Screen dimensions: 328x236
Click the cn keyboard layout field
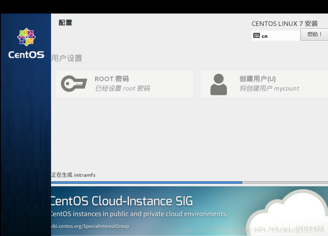(x=276, y=36)
